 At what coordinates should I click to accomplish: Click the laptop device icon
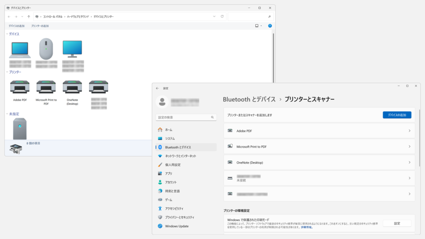point(20,50)
